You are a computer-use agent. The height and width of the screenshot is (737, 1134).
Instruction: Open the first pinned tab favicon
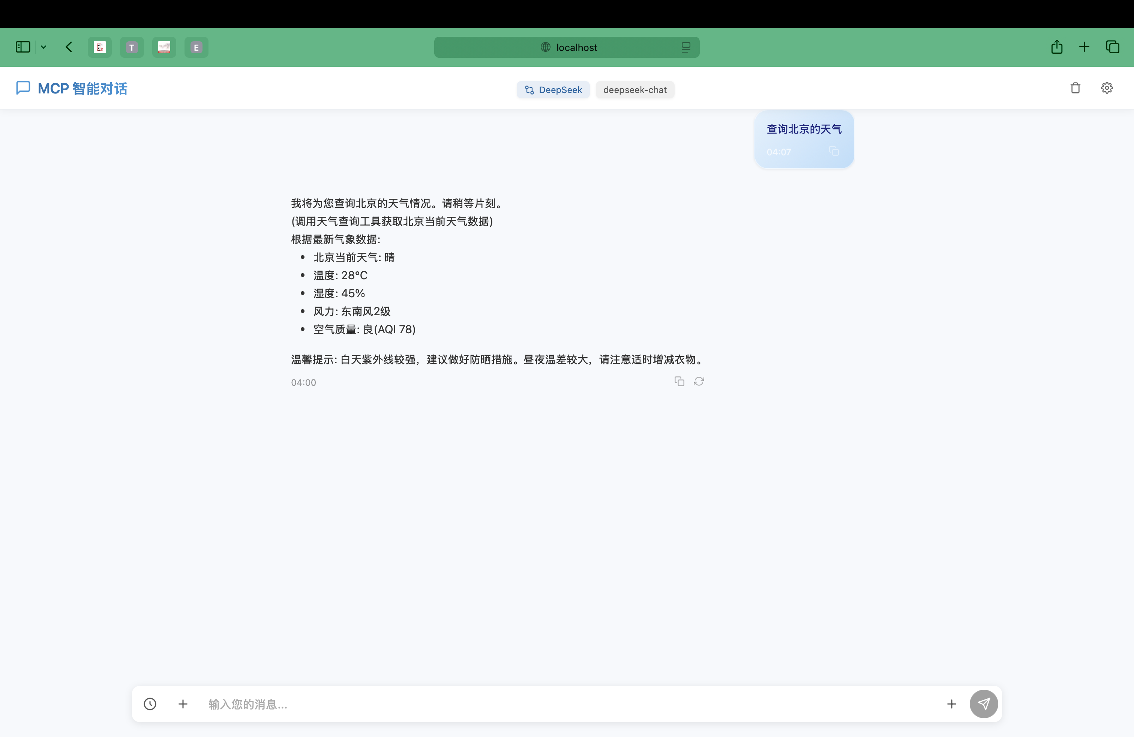tap(100, 47)
